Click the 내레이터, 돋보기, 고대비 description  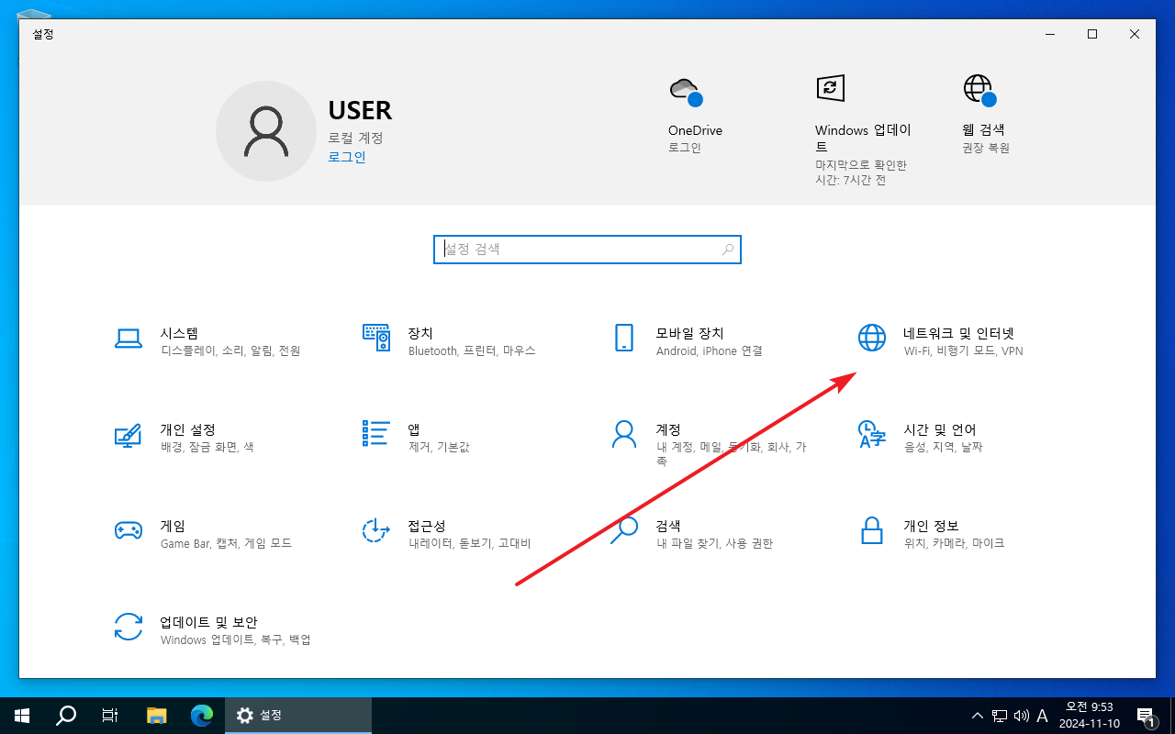pyautogui.click(x=470, y=543)
